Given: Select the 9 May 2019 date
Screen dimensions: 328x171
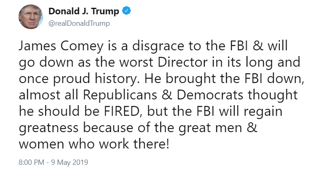Looking at the screenshot, I should pyautogui.click(x=69, y=162).
